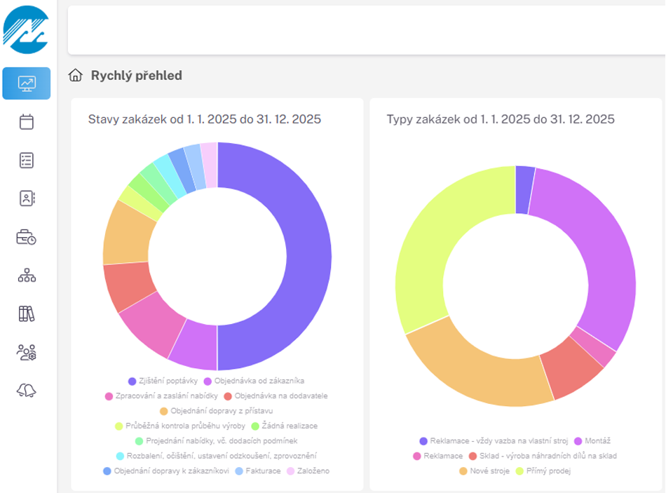
Task: Click 'Rychlý přehled' breadcrumb title
Action: [136, 76]
